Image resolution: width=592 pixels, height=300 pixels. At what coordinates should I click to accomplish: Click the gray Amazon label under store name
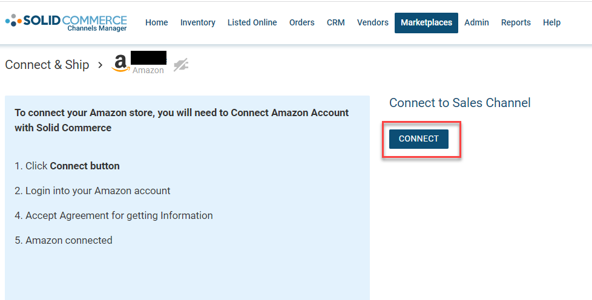pos(148,70)
